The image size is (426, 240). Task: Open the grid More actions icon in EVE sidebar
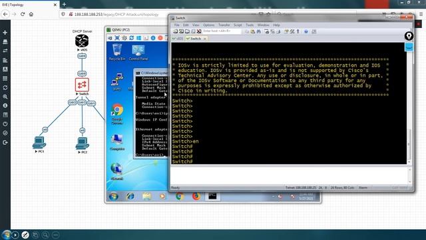[5, 79]
